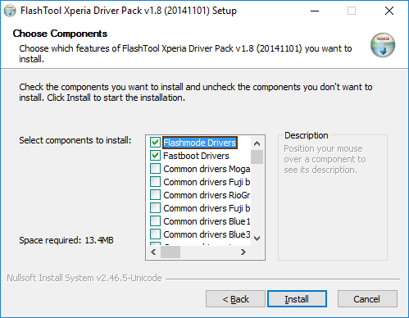Uncheck the Fastboot Drivers checkbox
Viewport: 409px width, 318px height.
pos(155,156)
